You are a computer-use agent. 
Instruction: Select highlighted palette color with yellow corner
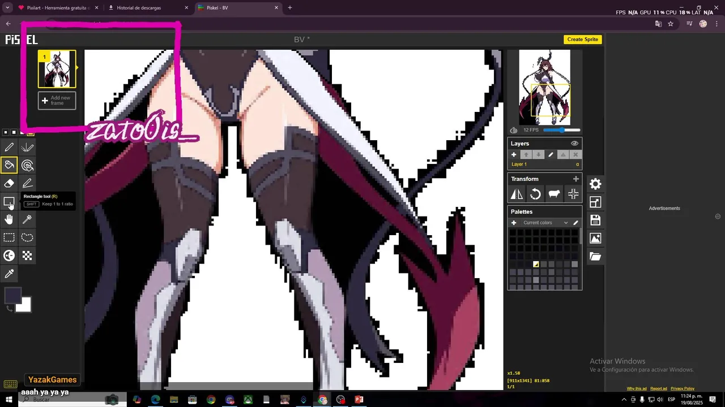click(536, 264)
